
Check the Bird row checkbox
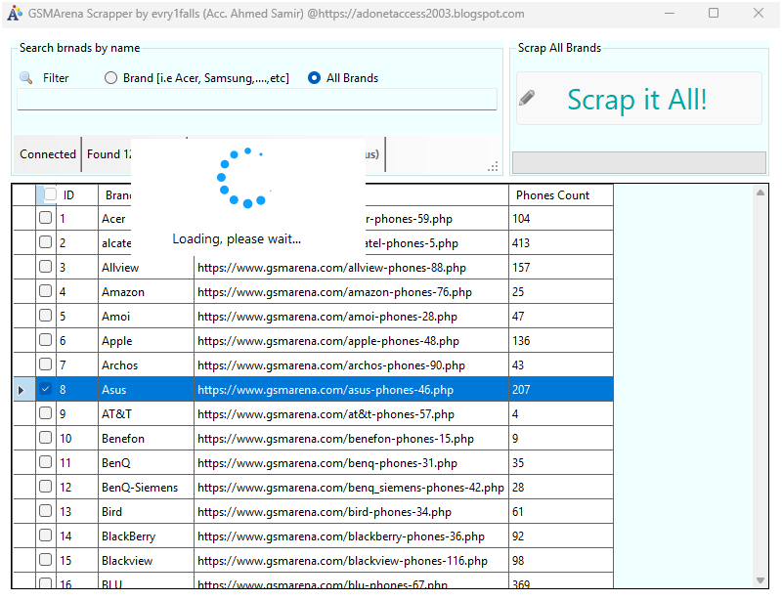45,511
